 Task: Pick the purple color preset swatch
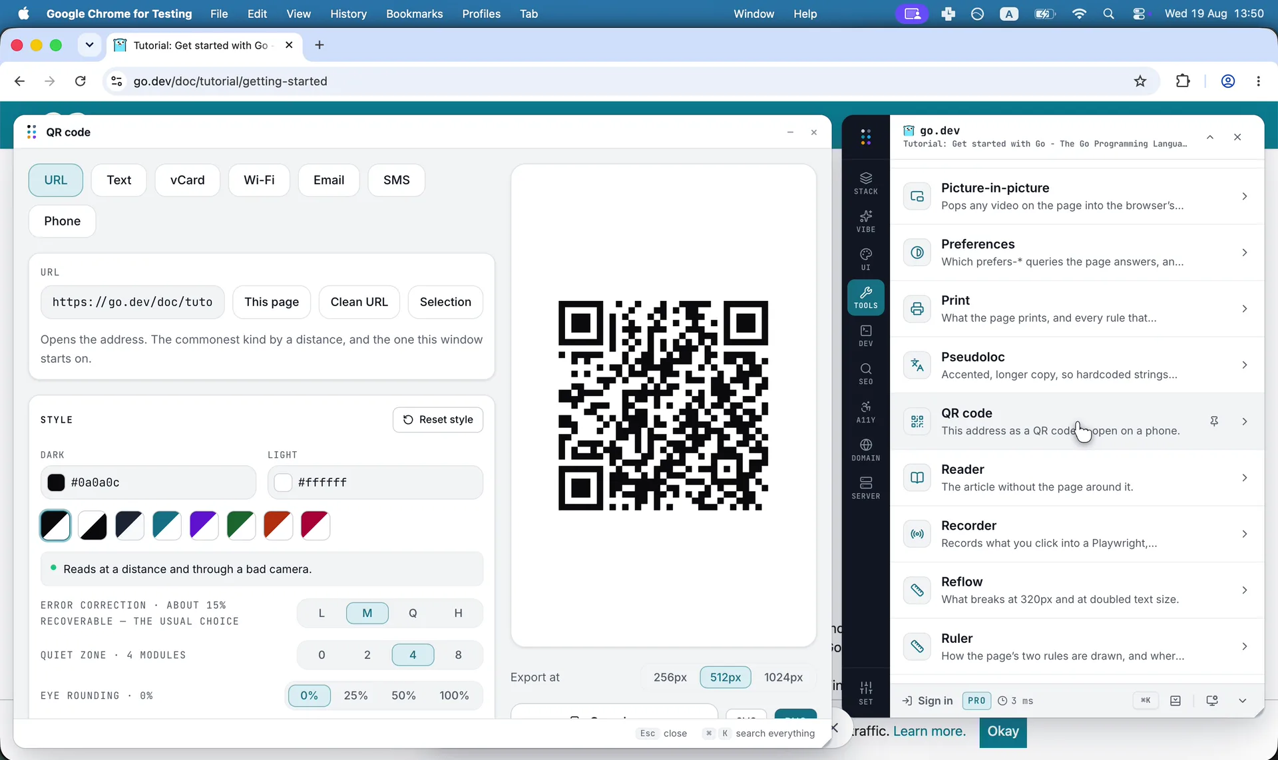(x=204, y=526)
